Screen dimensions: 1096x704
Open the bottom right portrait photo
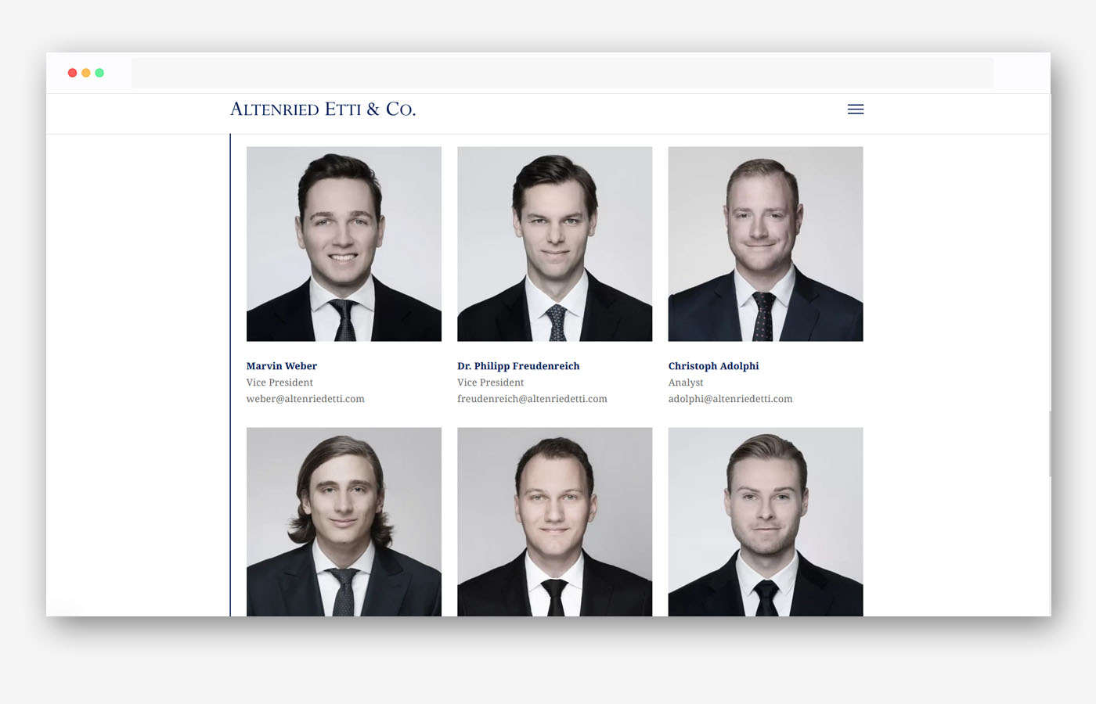click(x=766, y=522)
